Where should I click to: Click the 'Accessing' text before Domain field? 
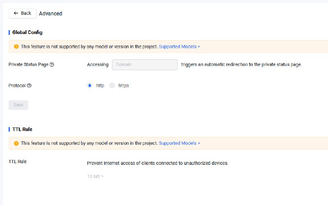(98, 65)
